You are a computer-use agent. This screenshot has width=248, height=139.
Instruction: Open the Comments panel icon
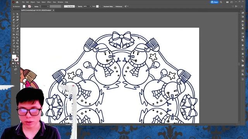click(x=243, y=66)
